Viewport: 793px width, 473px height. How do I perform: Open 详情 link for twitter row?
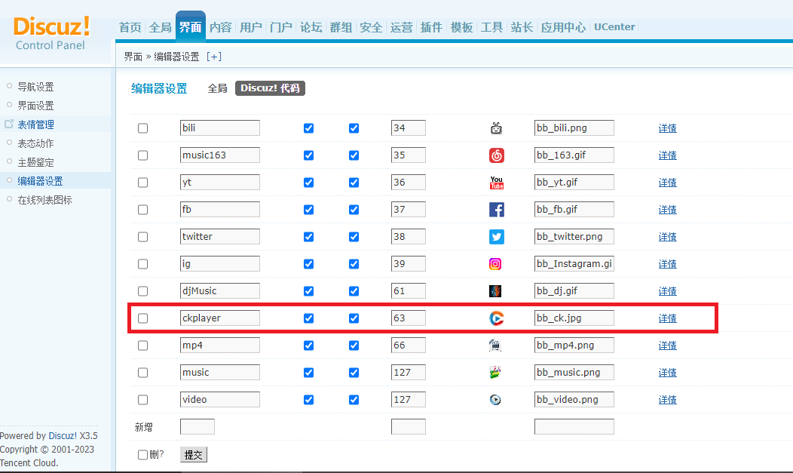click(x=667, y=237)
